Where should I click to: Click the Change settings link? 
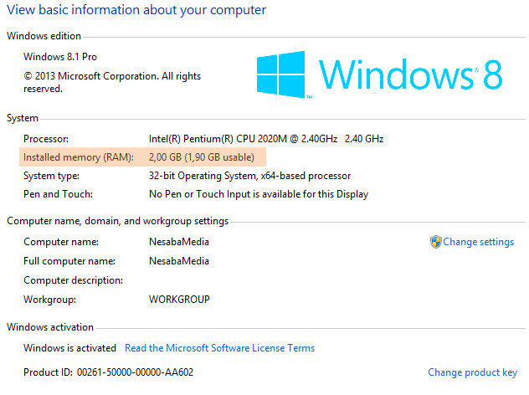pos(478,242)
